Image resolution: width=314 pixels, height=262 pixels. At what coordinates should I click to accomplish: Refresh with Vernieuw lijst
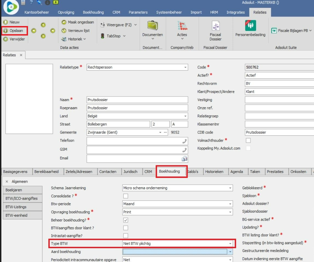[x=76, y=31]
